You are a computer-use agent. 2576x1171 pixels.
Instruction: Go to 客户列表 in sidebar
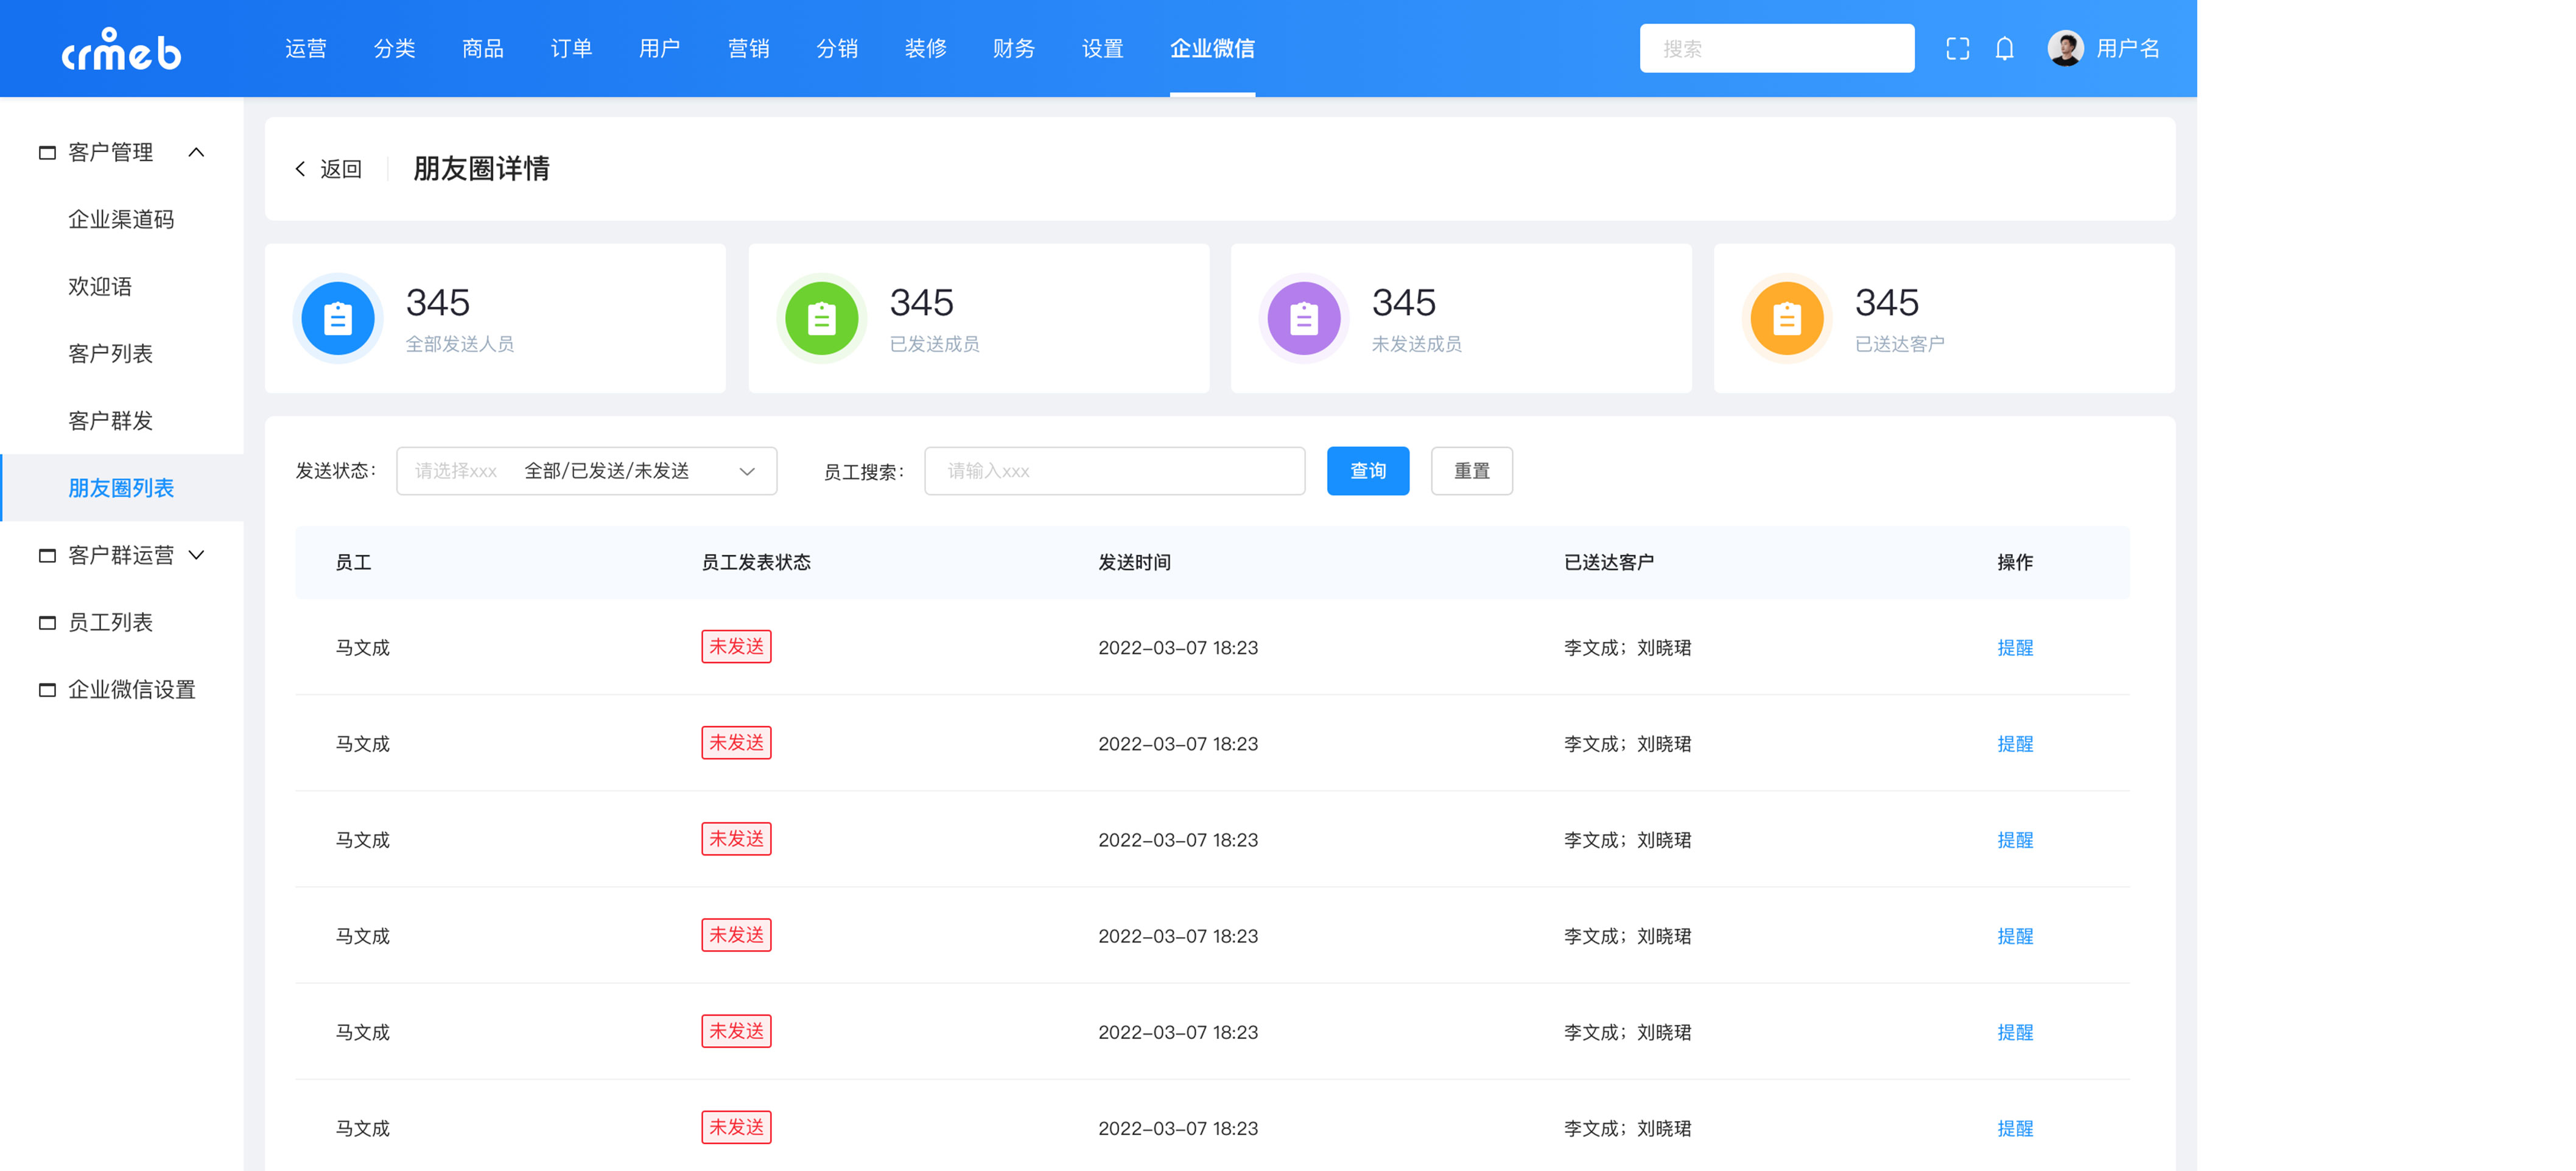110,353
